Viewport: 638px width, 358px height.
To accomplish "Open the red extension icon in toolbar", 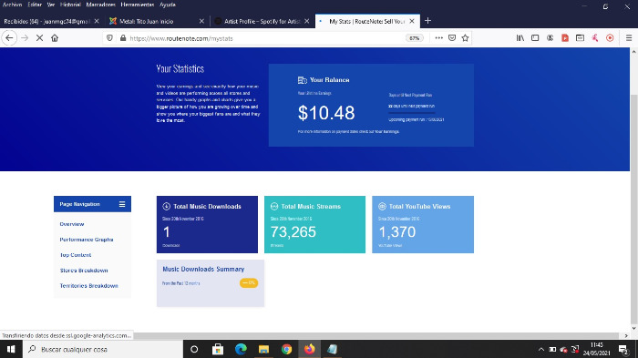I will 565,38.
